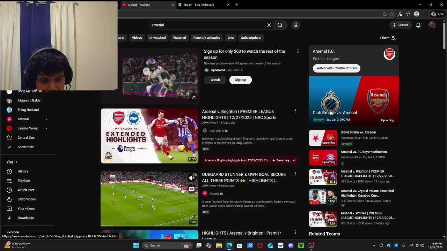The image size is (447, 251).
Task: Open Slavia Praha vs. Arsenal upcoming match
Action: pyautogui.click(x=354, y=138)
